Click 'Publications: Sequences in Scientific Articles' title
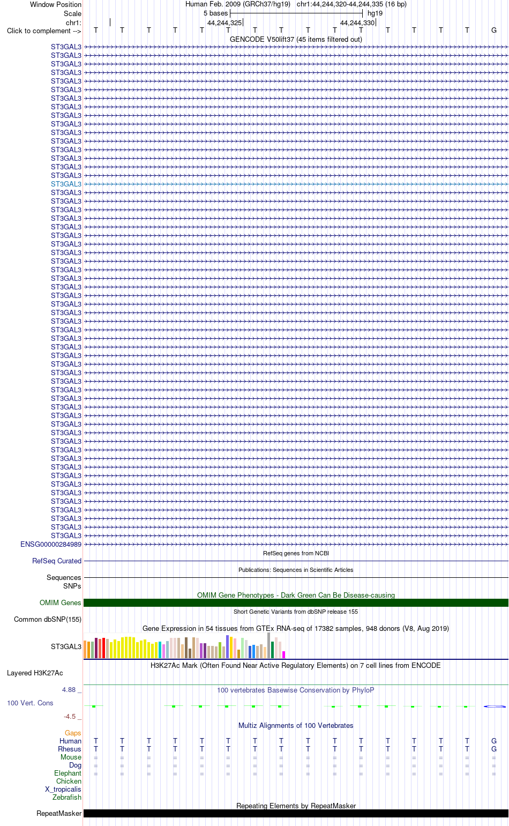Screen dimensions: 509x826 coord(296,570)
